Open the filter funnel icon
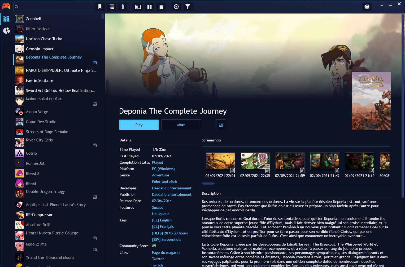Screen dimensions: 405x267 pyautogui.click(x=188, y=7)
